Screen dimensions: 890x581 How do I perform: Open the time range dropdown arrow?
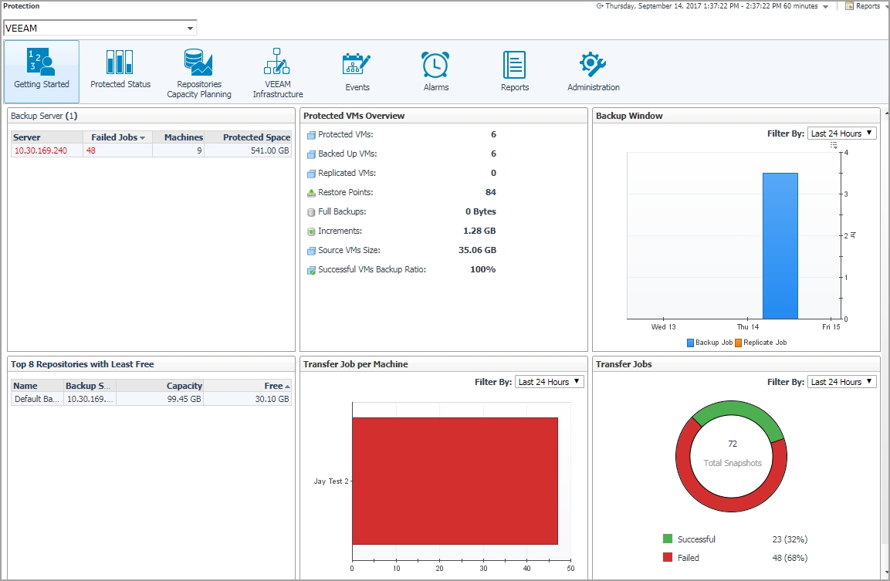826,6
